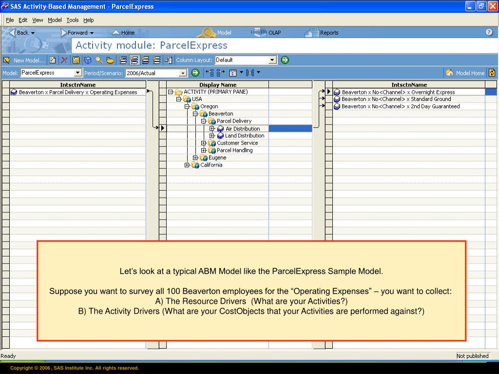This screenshot has width=499, height=374.
Task: Open the Tools menu
Action: pos(73,20)
